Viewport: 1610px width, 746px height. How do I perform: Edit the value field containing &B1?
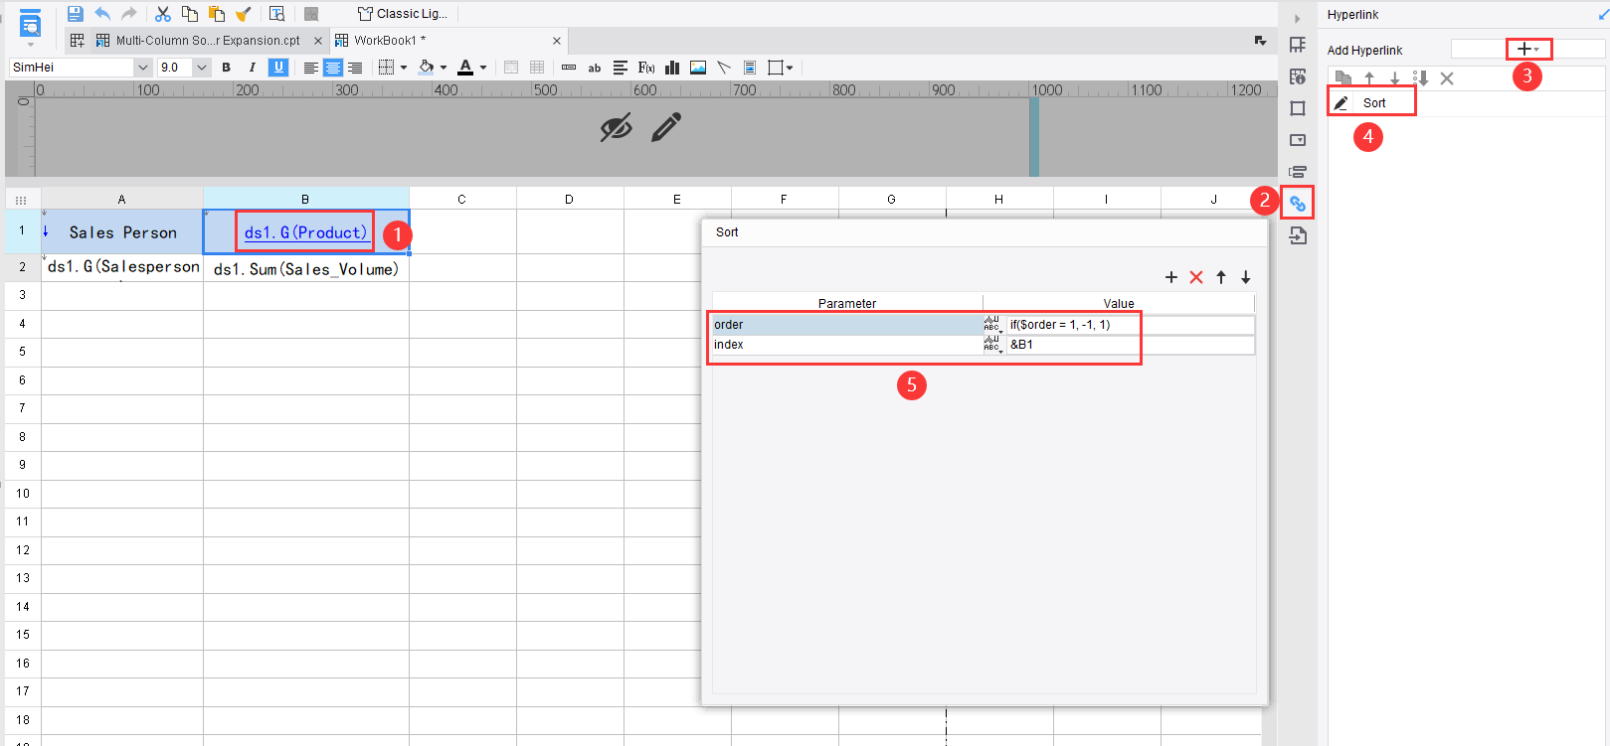(x=1131, y=345)
